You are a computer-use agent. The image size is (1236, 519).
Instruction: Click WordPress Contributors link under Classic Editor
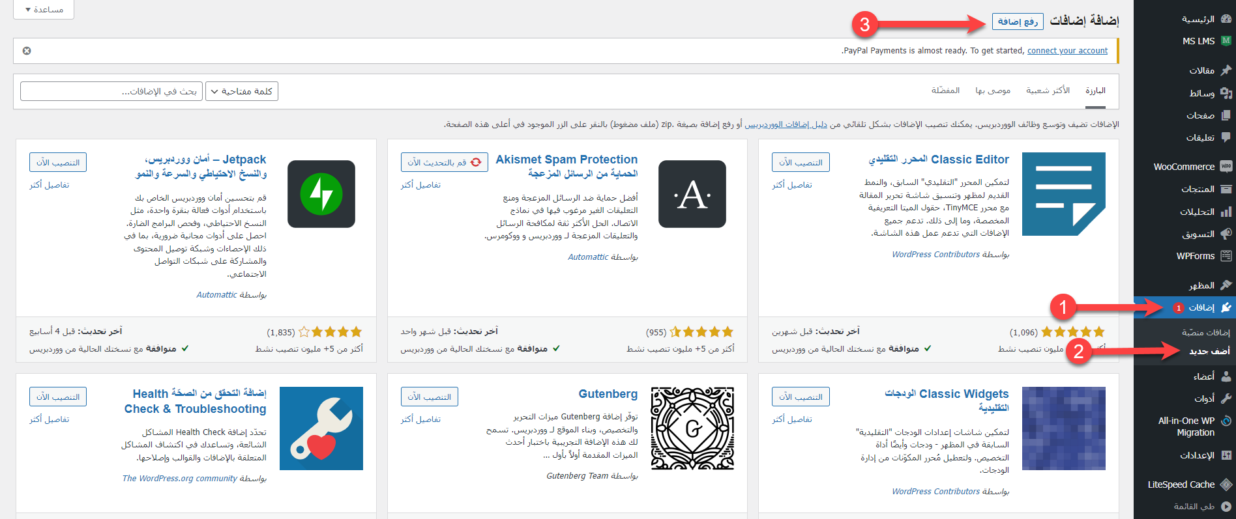[935, 255]
